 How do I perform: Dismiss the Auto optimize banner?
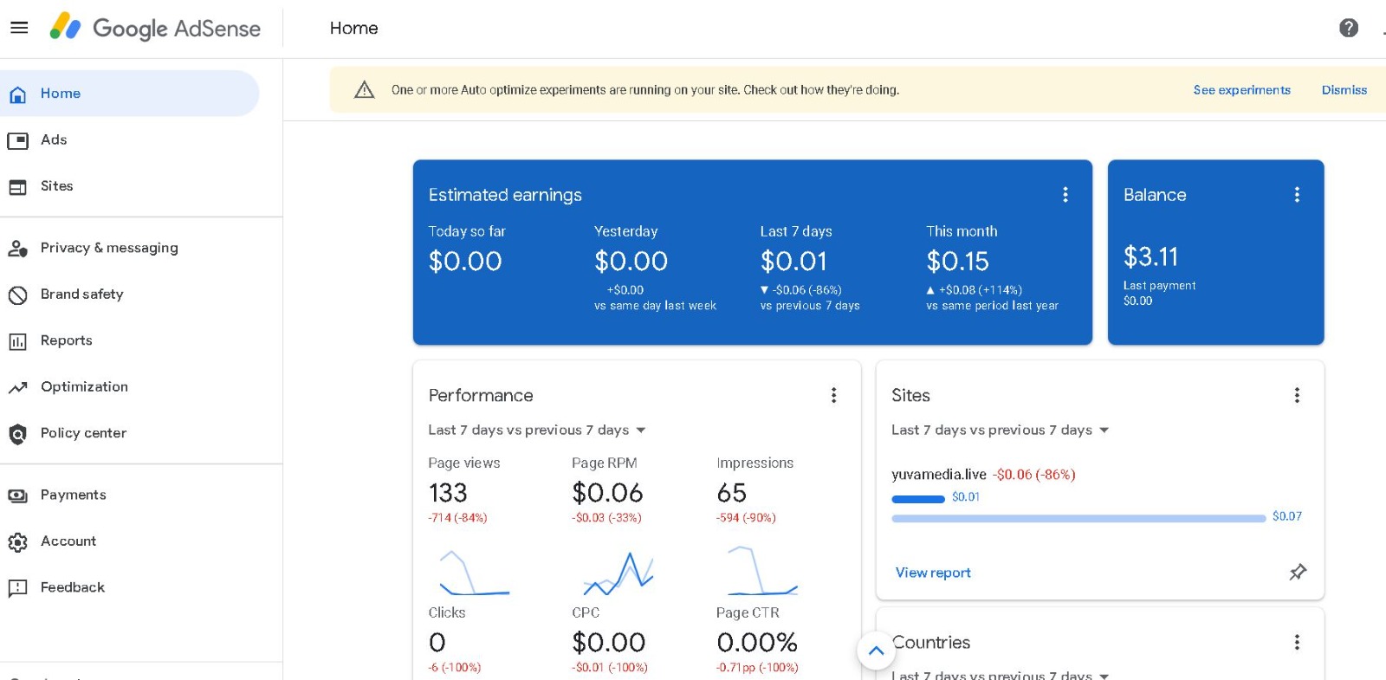click(1344, 90)
